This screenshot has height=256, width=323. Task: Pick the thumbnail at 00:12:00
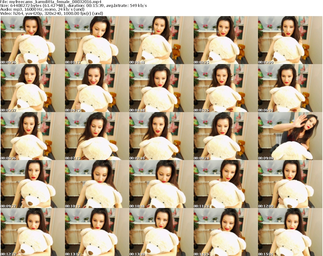(290, 184)
